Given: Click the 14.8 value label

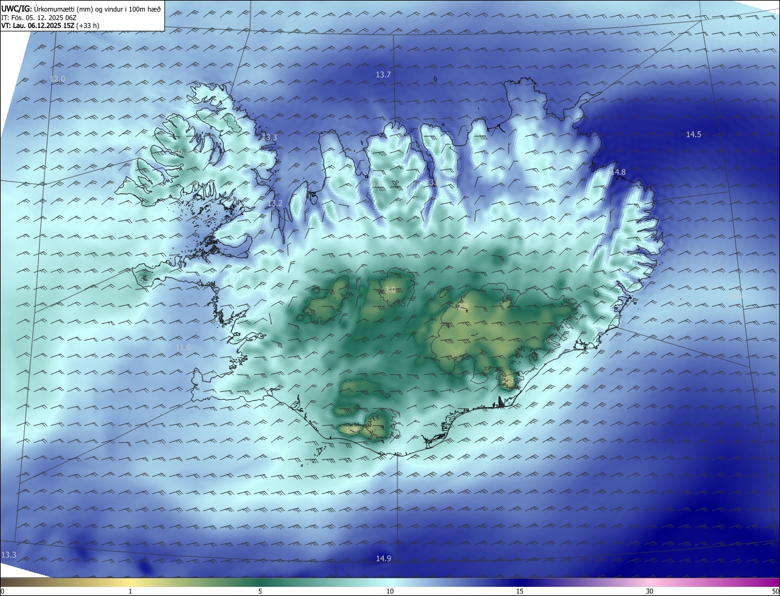Looking at the screenshot, I should coord(618,172).
